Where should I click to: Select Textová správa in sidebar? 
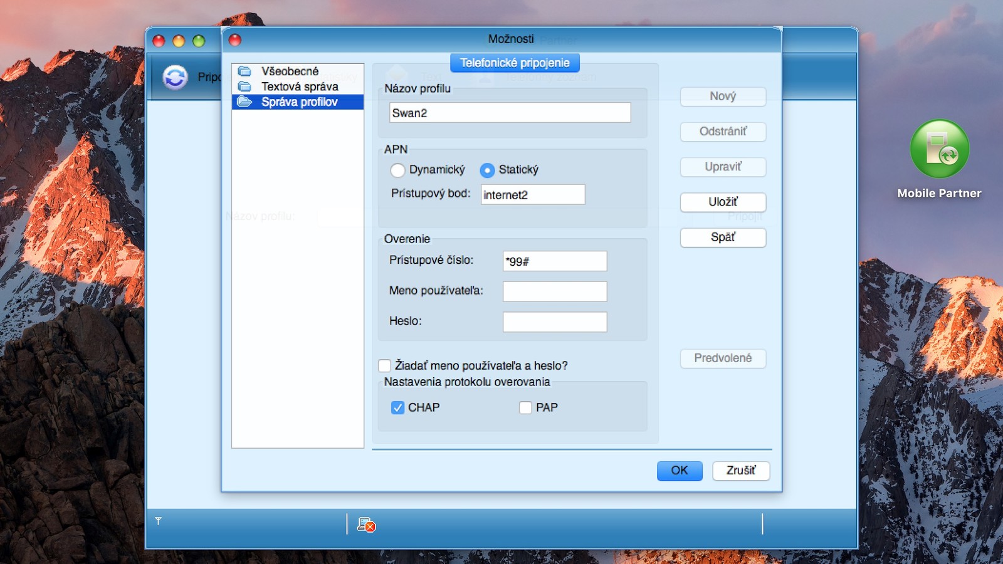(x=300, y=86)
